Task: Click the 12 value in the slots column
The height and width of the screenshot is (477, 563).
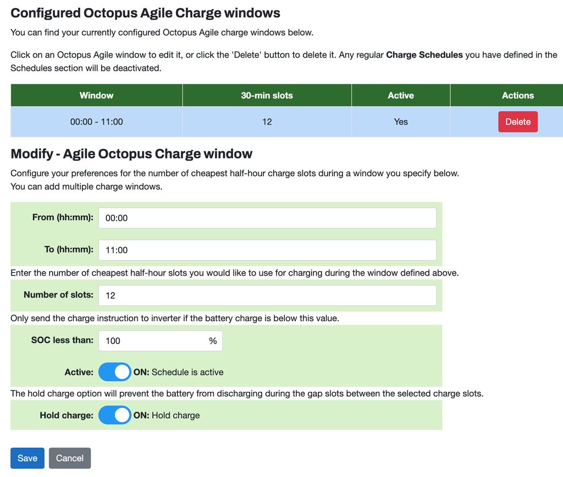Action: pyautogui.click(x=267, y=122)
